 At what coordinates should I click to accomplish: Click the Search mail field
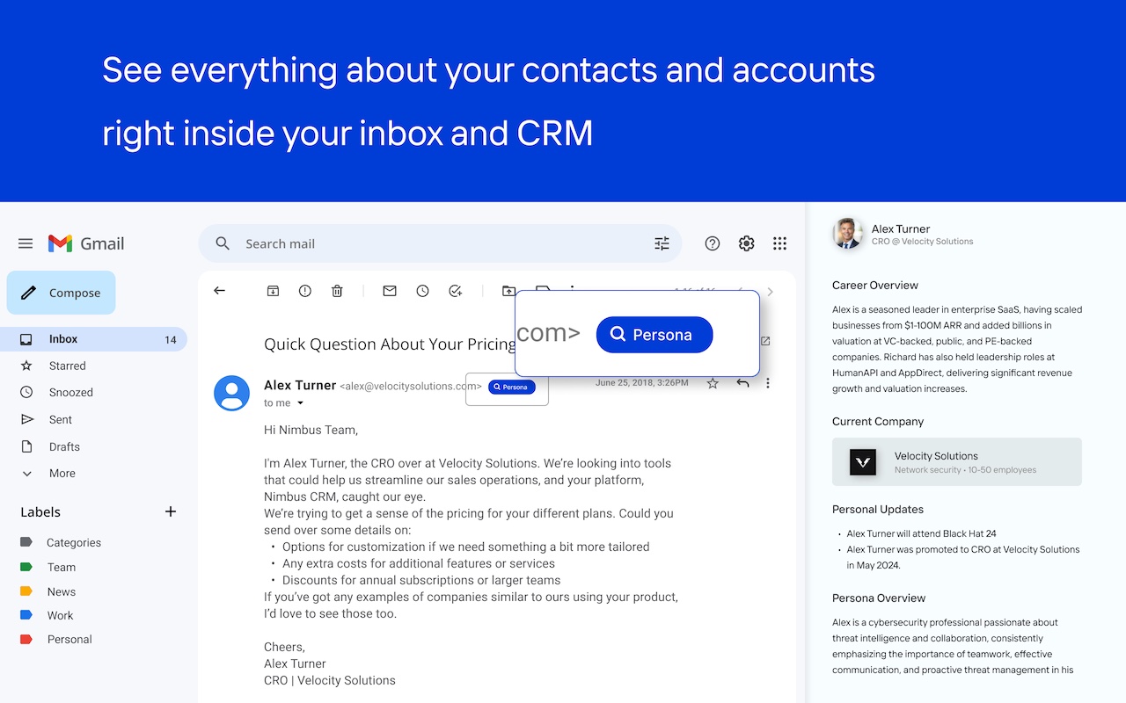pyautogui.click(x=440, y=243)
